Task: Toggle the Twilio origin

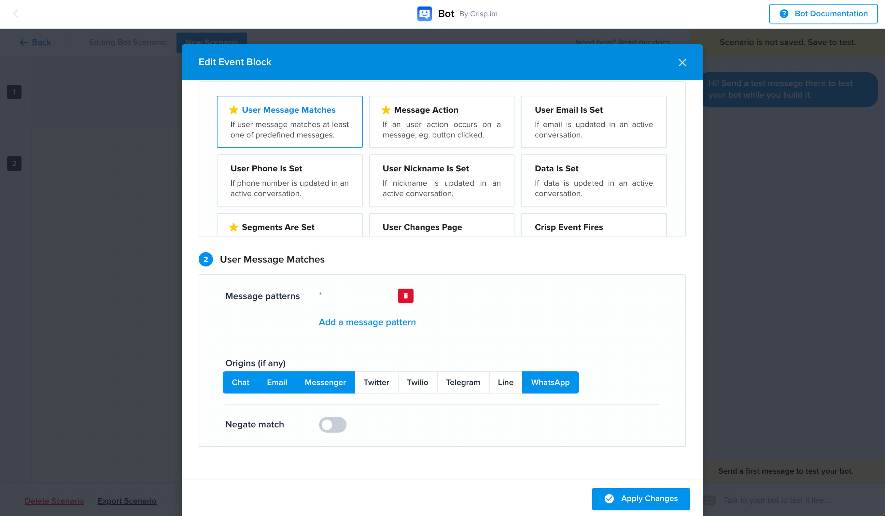Action: tap(417, 382)
